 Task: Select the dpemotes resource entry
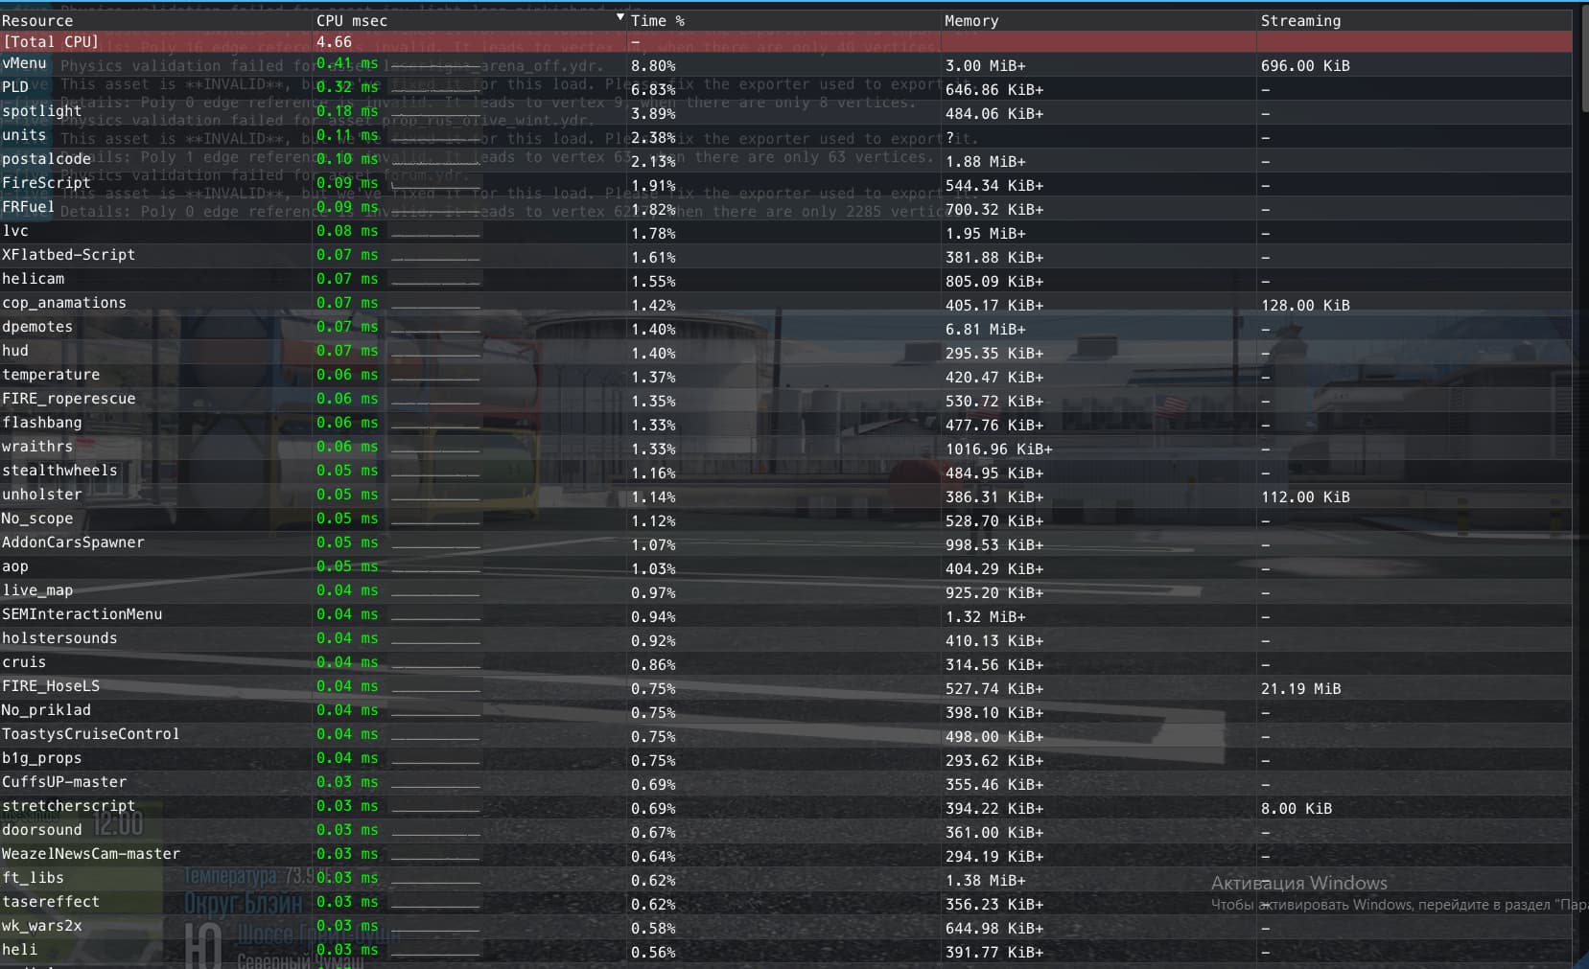(38, 326)
